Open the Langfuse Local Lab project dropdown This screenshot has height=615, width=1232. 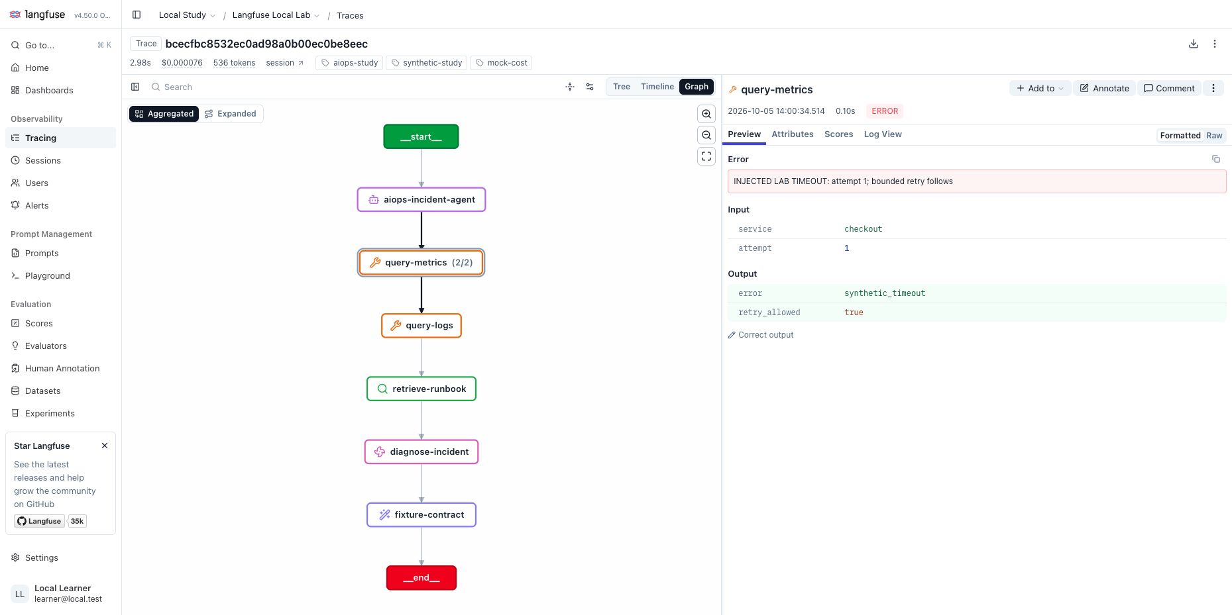tap(276, 15)
